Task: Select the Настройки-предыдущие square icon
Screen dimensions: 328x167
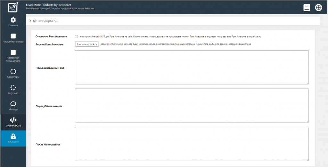Action: pyautogui.click(x=13, y=52)
